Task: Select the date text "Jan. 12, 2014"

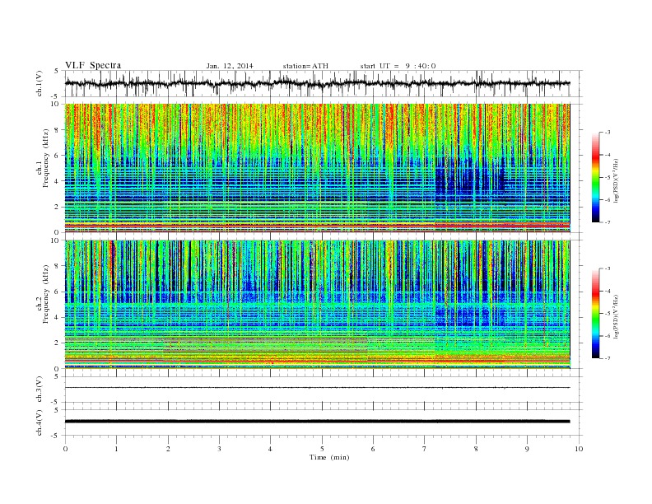Action: point(230,66)
